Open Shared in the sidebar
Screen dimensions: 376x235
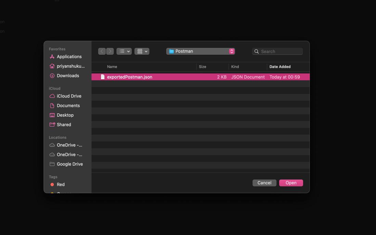pos(64,125)
